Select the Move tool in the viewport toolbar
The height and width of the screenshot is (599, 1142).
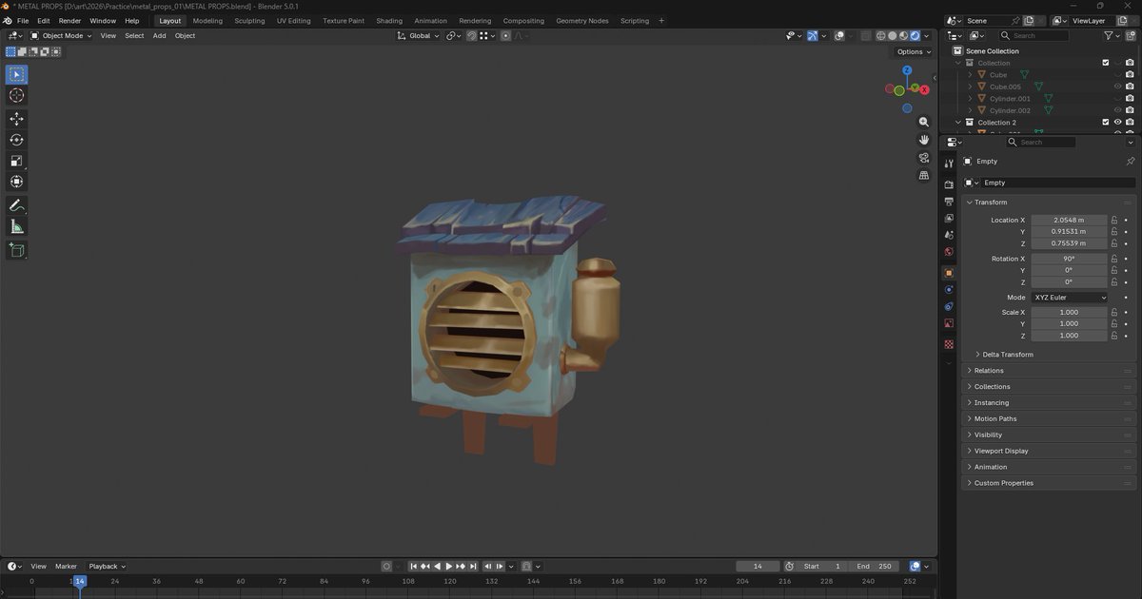click(x=16, y=118)
